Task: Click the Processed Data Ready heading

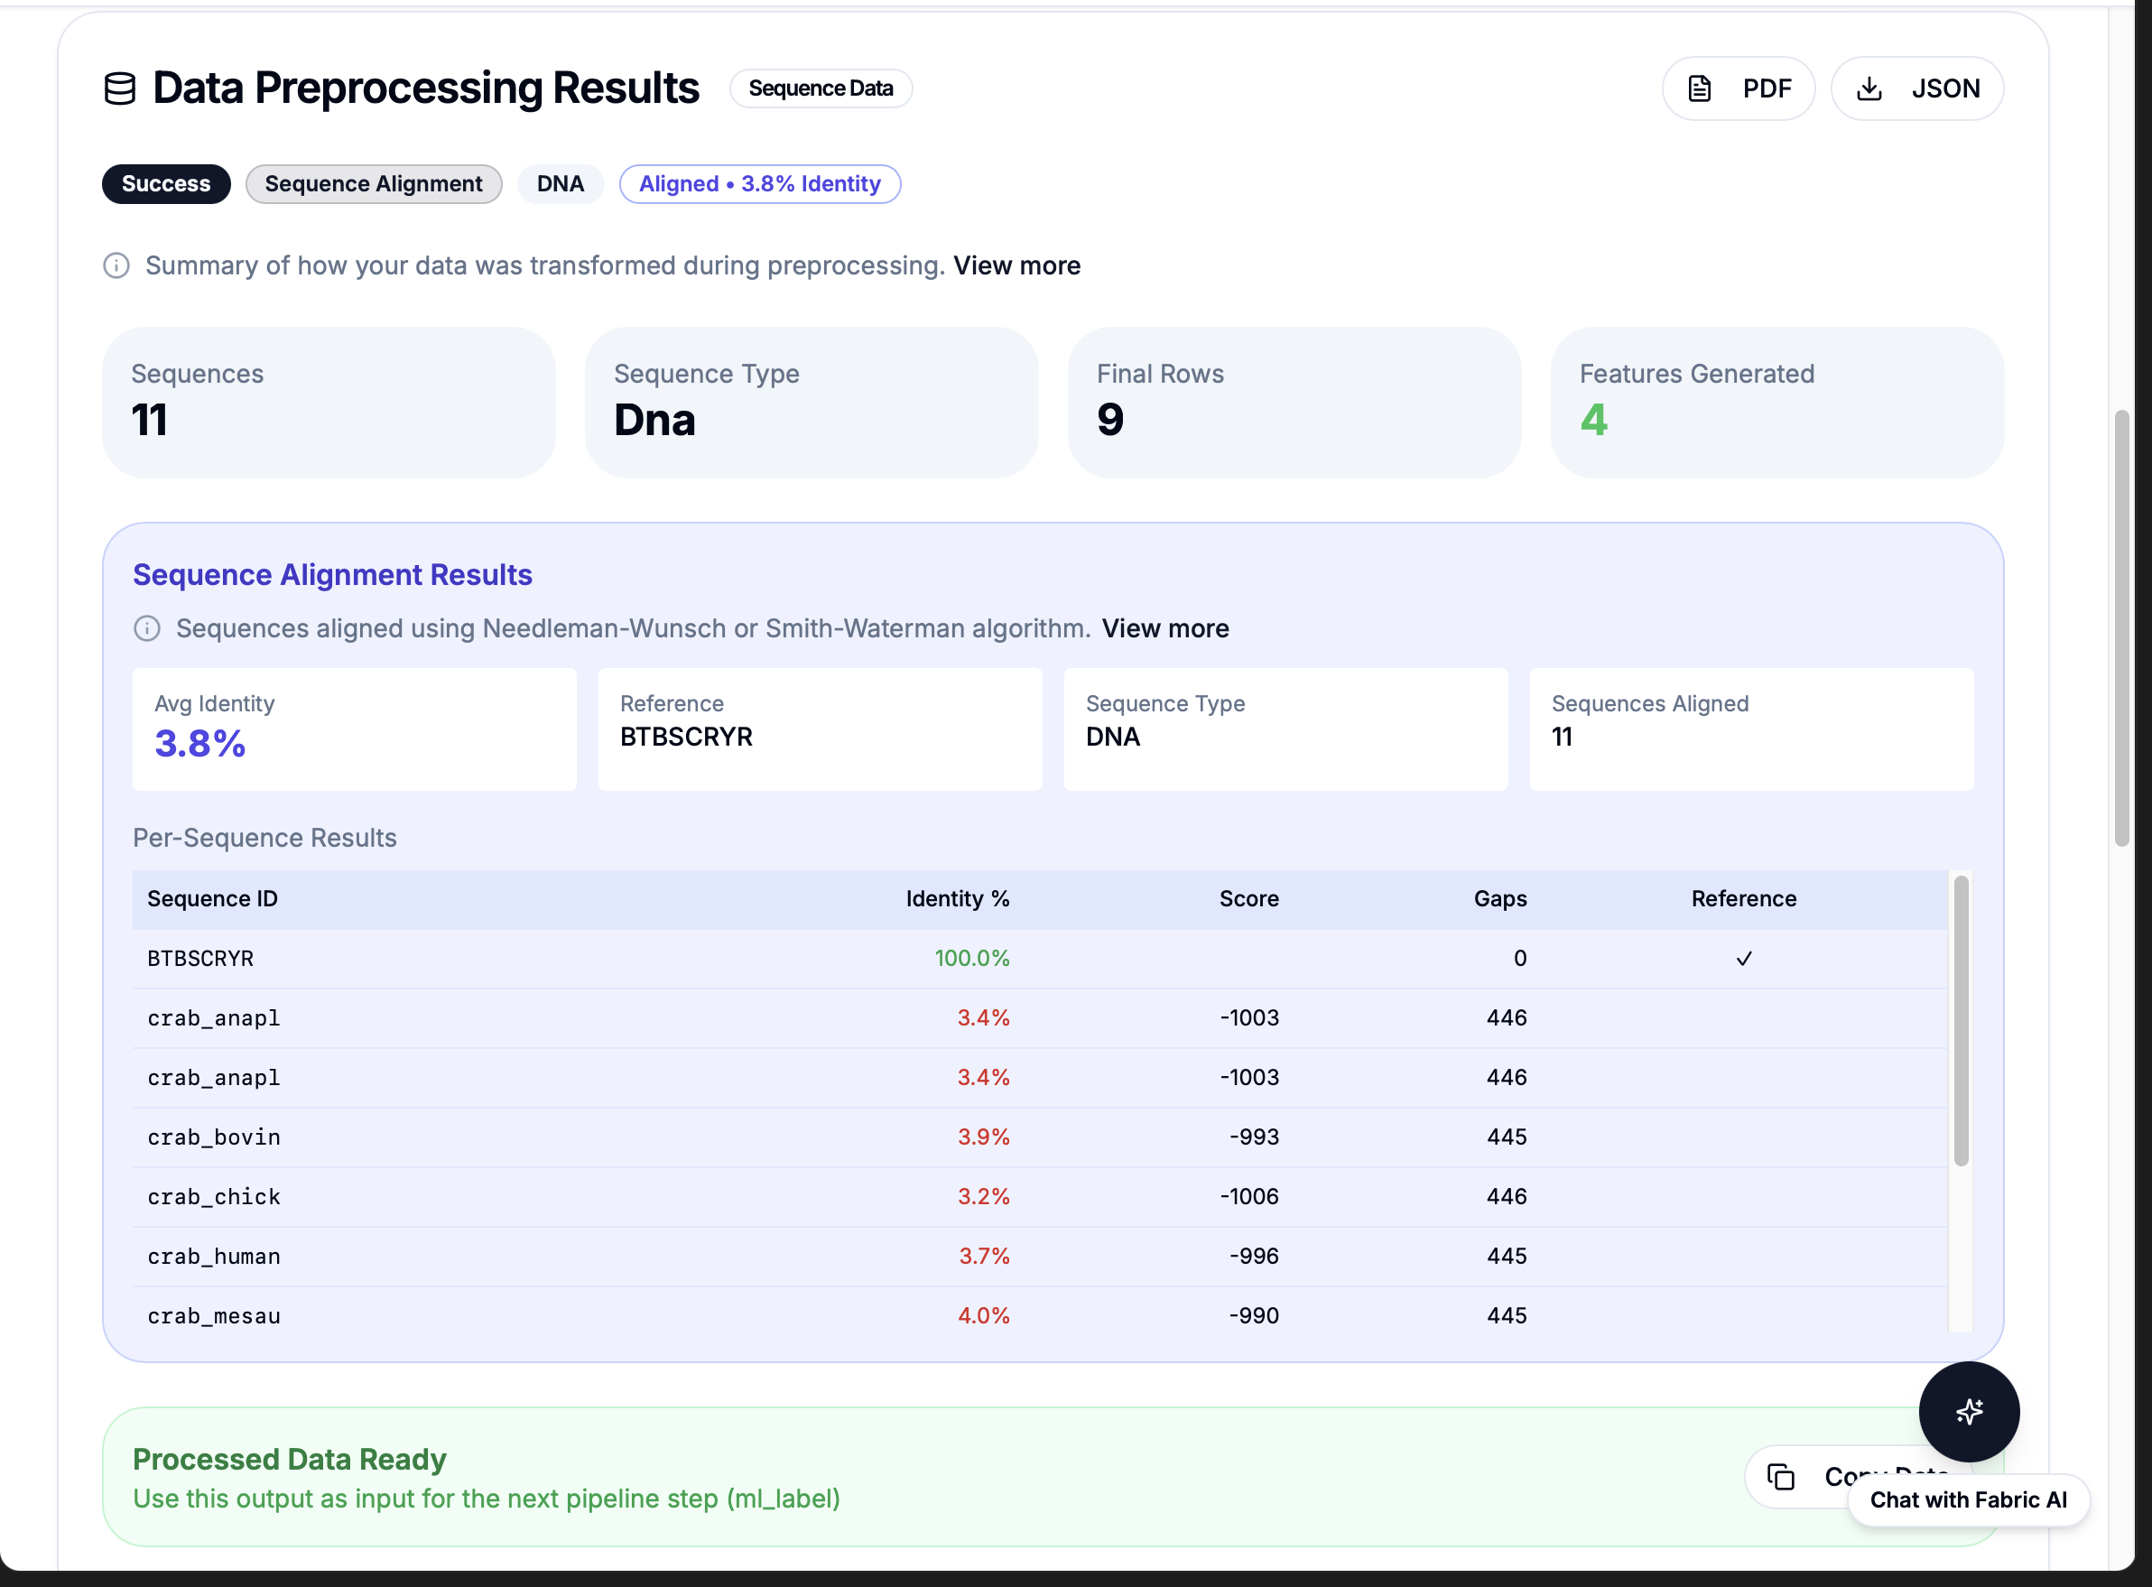Action: point(289,1459)
